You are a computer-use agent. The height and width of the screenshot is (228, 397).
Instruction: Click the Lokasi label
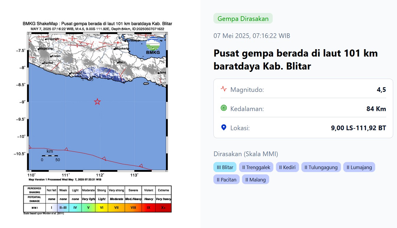[240, 128]
